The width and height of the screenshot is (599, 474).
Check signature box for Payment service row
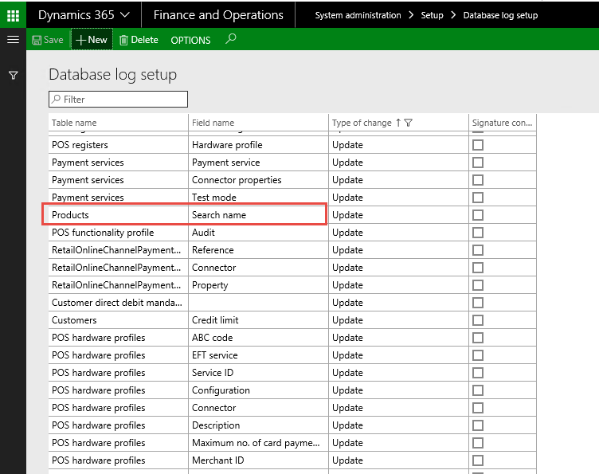point(478,163)
